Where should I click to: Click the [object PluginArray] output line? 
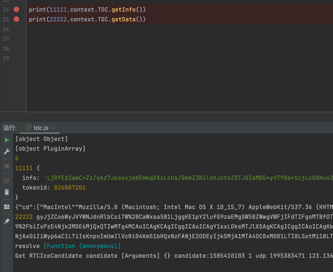coord(50,148)
